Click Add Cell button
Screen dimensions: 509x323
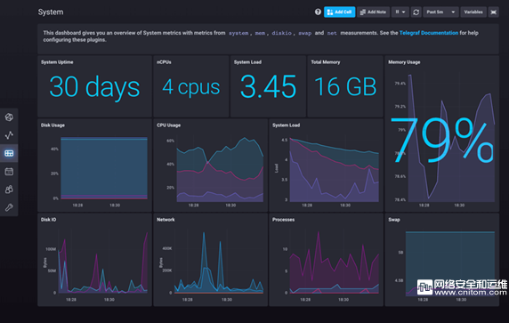pyautogui.click(x=340, y=12)
